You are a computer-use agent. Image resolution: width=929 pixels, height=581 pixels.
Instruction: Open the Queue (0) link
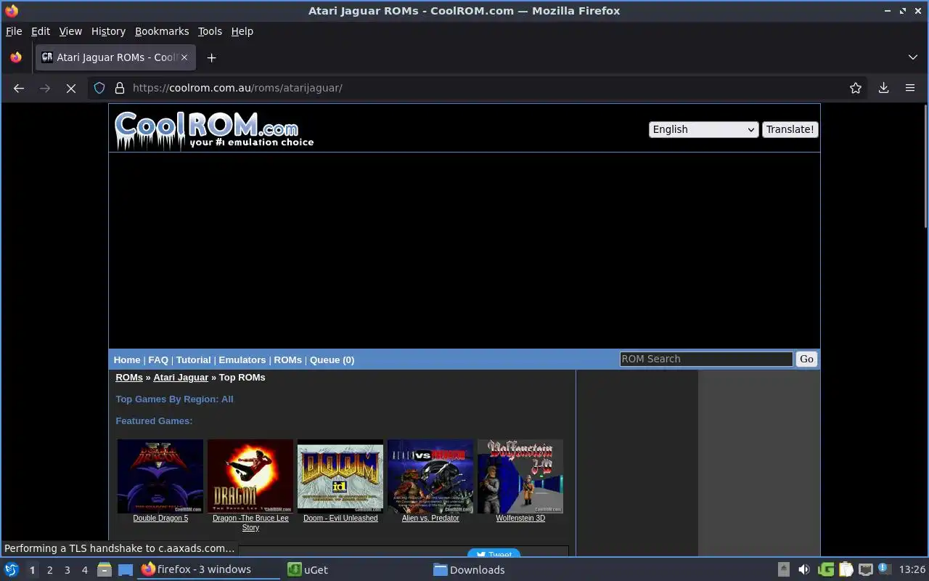[x=332, y=359]
